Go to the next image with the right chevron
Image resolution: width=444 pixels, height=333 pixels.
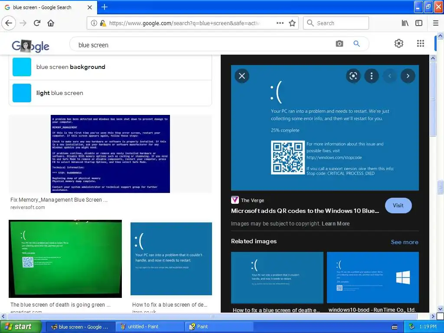(408, 76)
